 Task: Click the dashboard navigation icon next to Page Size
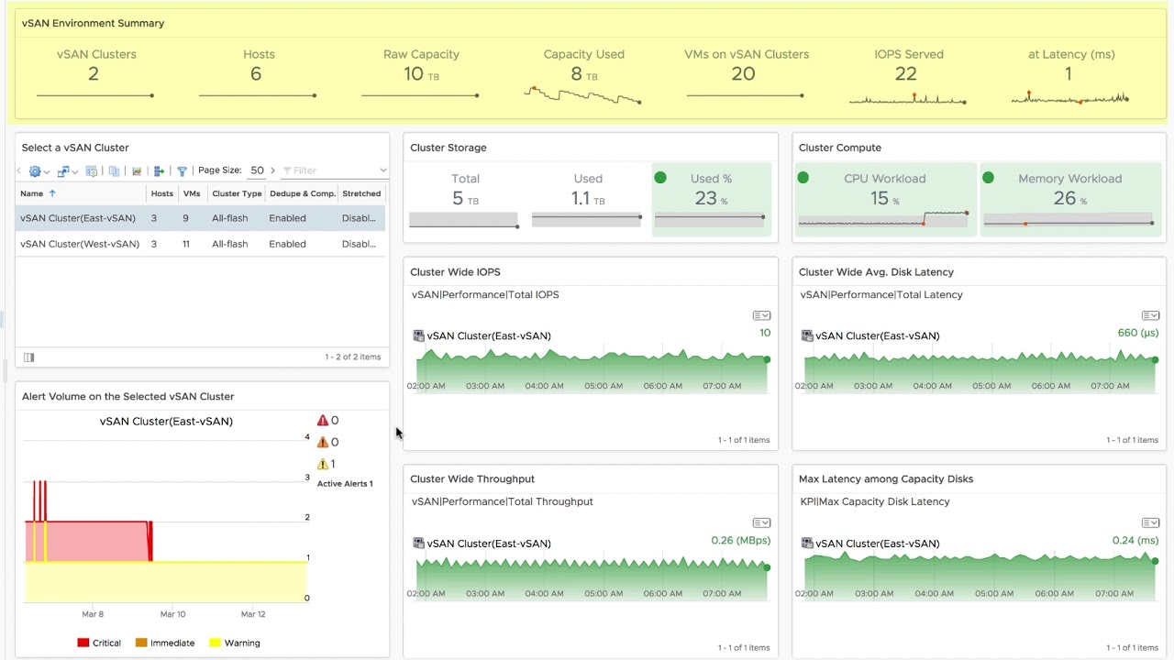[92, 170]
